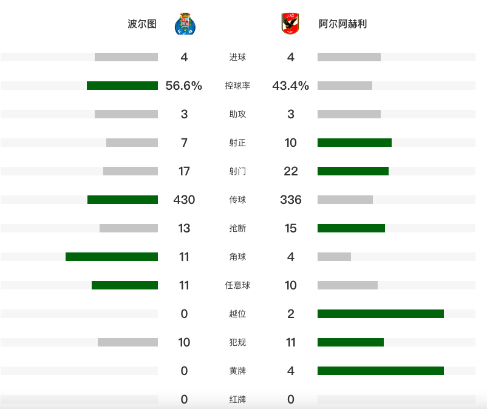Select the 黄牌 stat label
487x409 pixels.
pyautogui.click(x=237, y=371)
